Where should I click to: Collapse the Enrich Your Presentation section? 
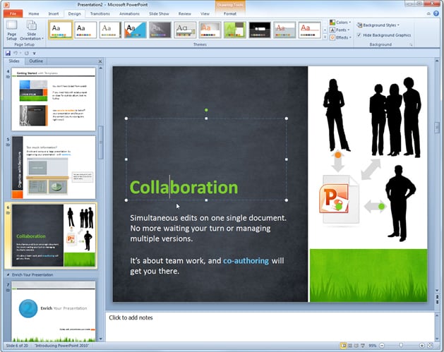(8, 274)
